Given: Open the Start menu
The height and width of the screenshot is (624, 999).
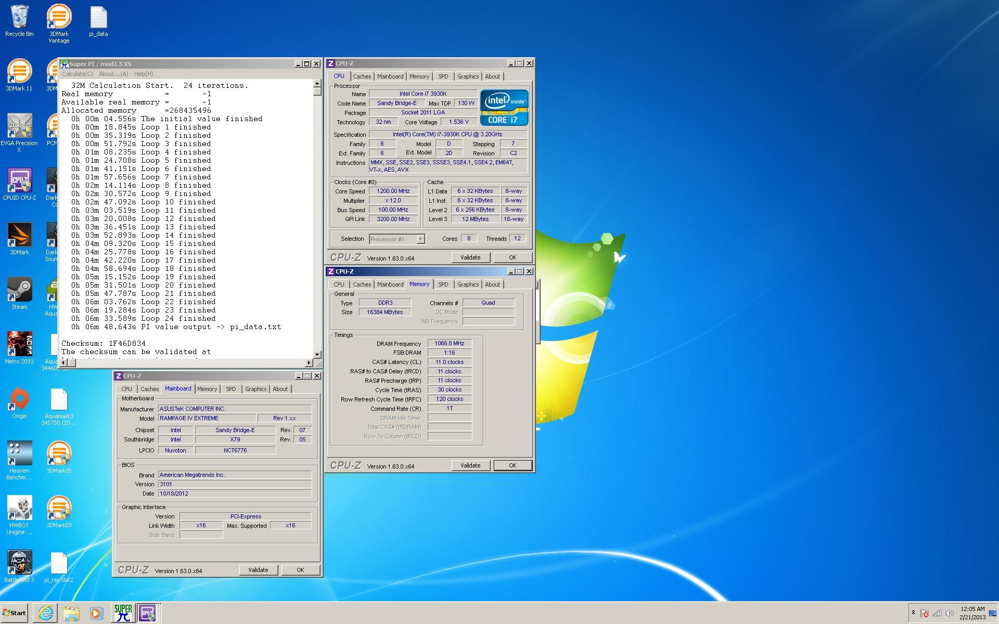Looking at the screenshot, I should [x=14, y=613].
